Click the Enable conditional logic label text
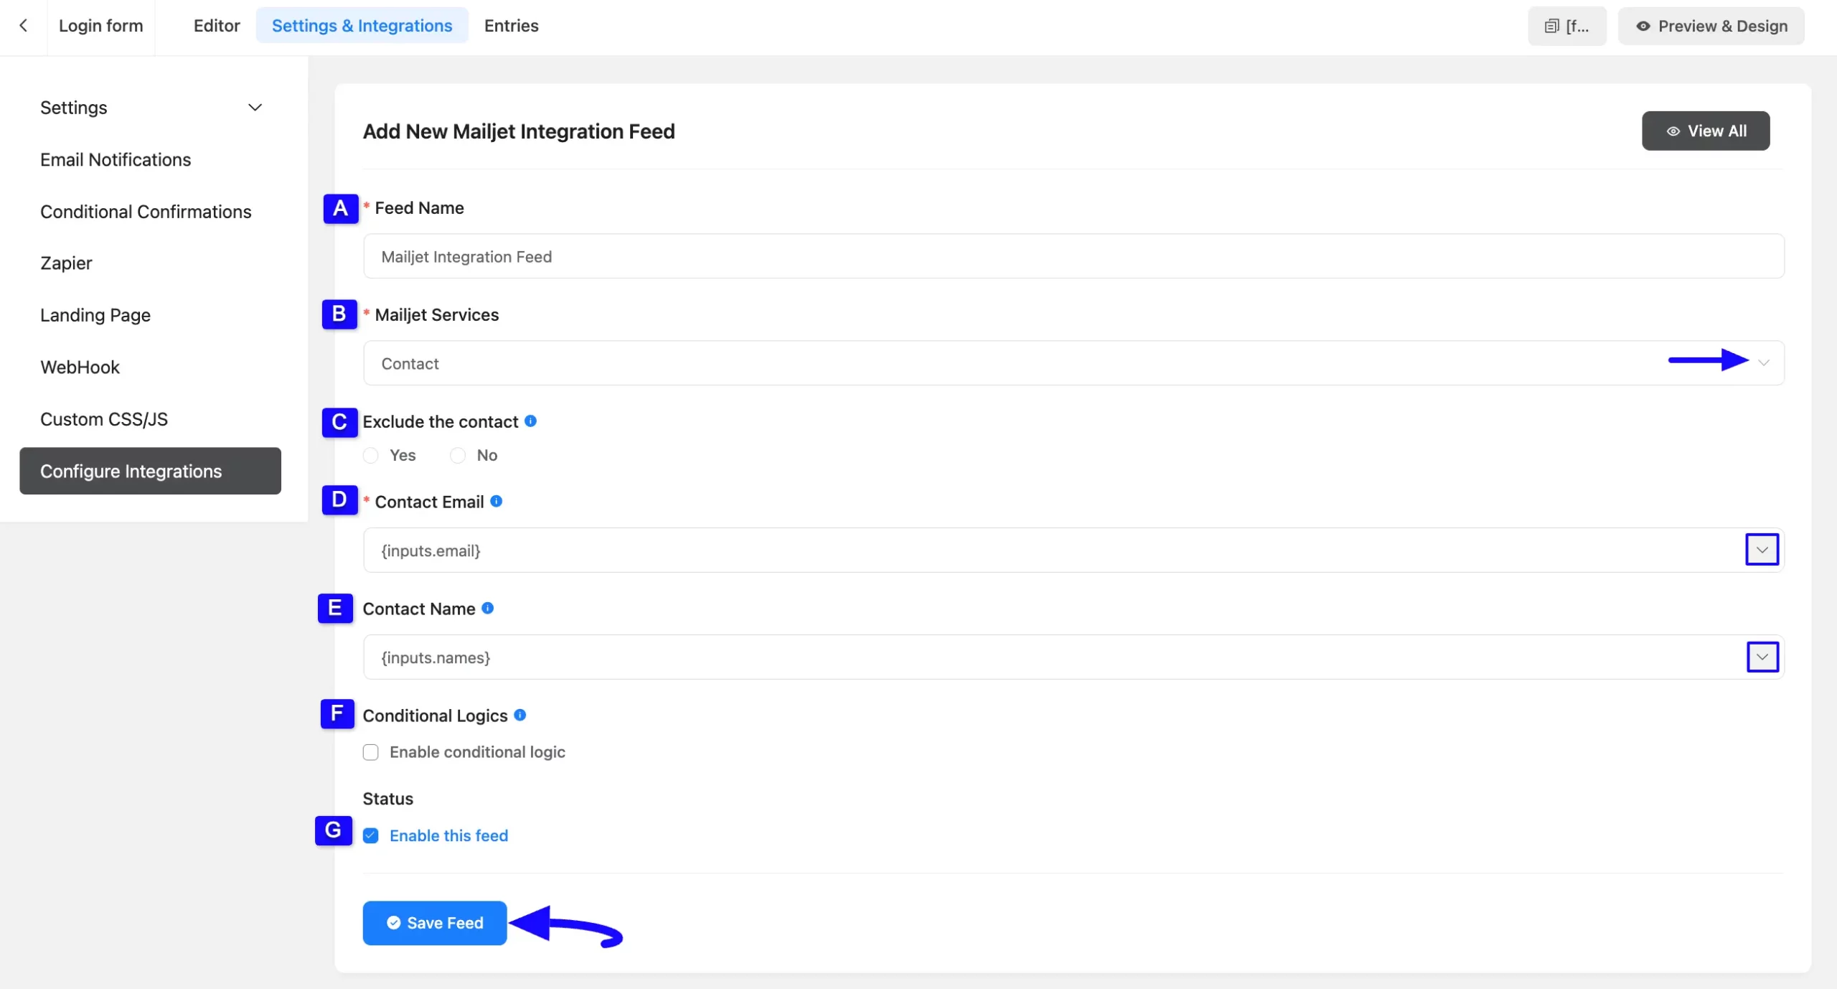 (477, 752)
